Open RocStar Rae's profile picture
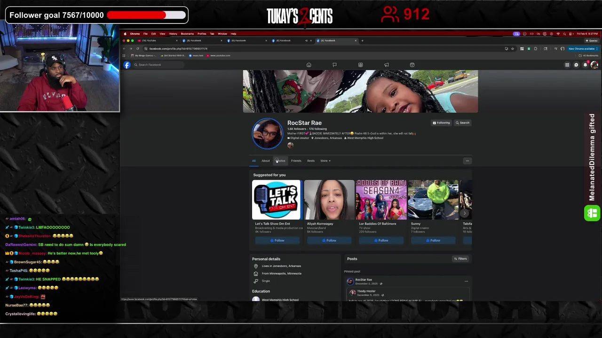The image size is (602, 338). [x=267, y=134]
